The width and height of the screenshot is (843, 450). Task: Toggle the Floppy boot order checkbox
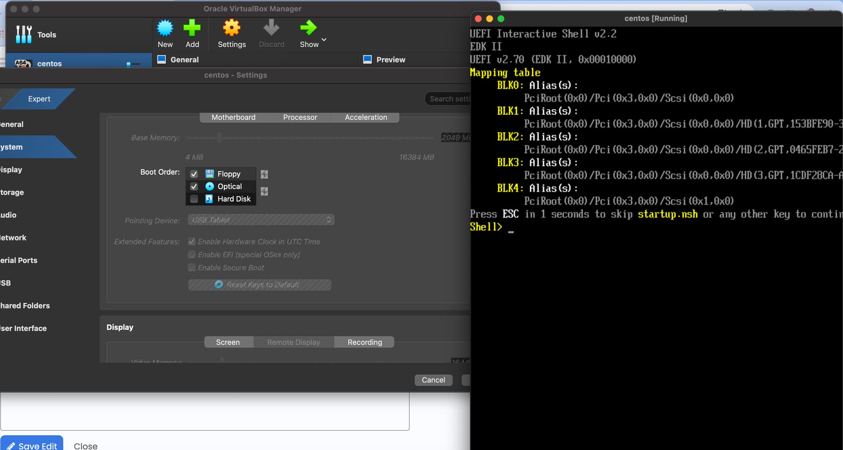point(194,174)
